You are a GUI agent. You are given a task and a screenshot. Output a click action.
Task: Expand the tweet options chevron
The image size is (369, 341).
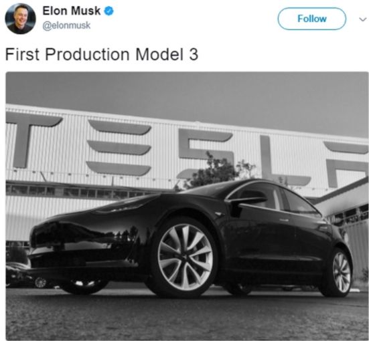pyautogui.click(x=363, y=19)
